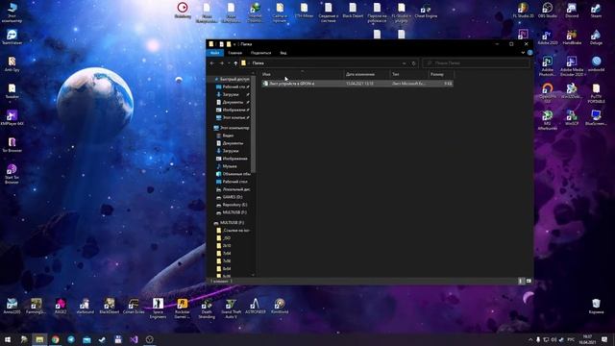615x346 pixels.
Task: Open the notification center
Action: coord(604,339)
